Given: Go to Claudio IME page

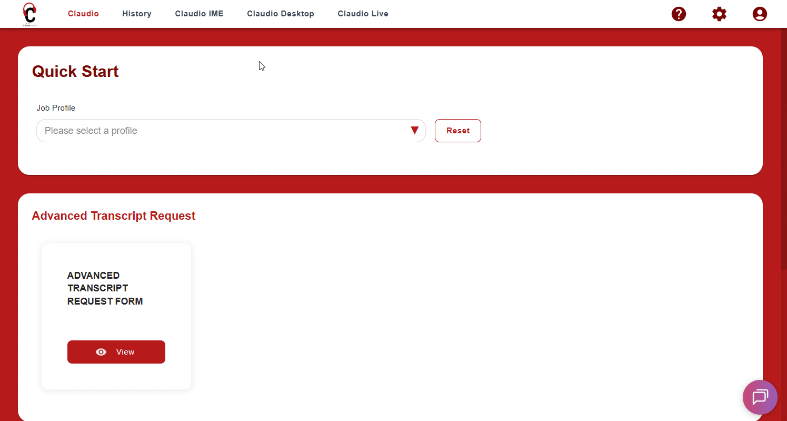Looking at the screenshot, I should pos(199,14).
